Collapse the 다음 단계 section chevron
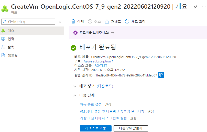 75,96
